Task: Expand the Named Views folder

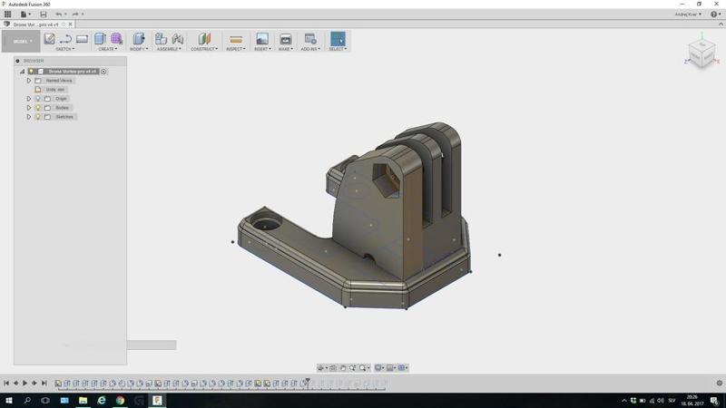Action: click(x=29, y=81)
